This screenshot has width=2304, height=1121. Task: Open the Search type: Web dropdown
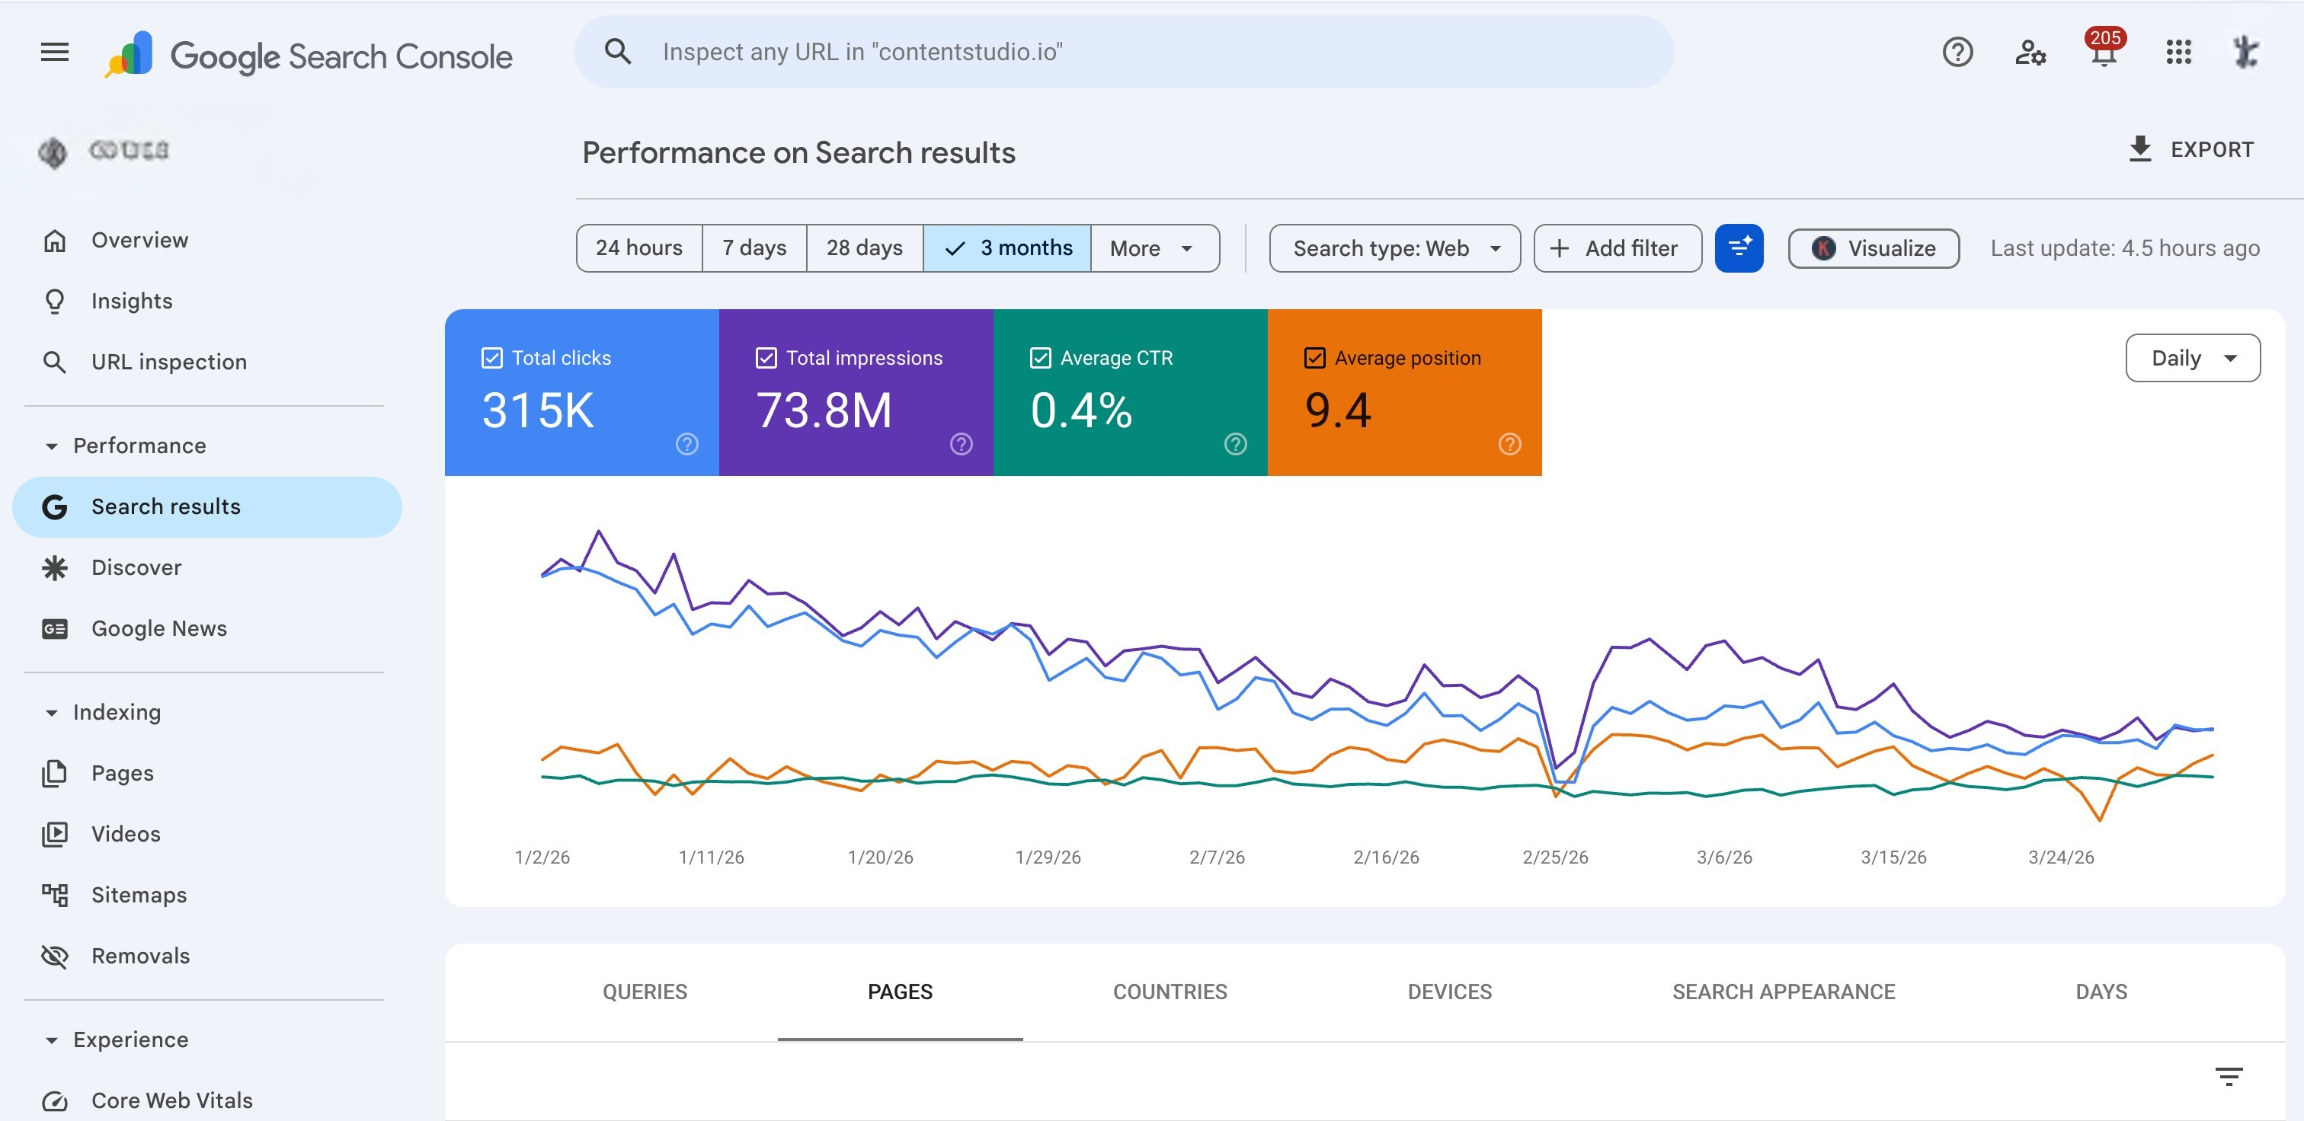tap(1394, 248)
